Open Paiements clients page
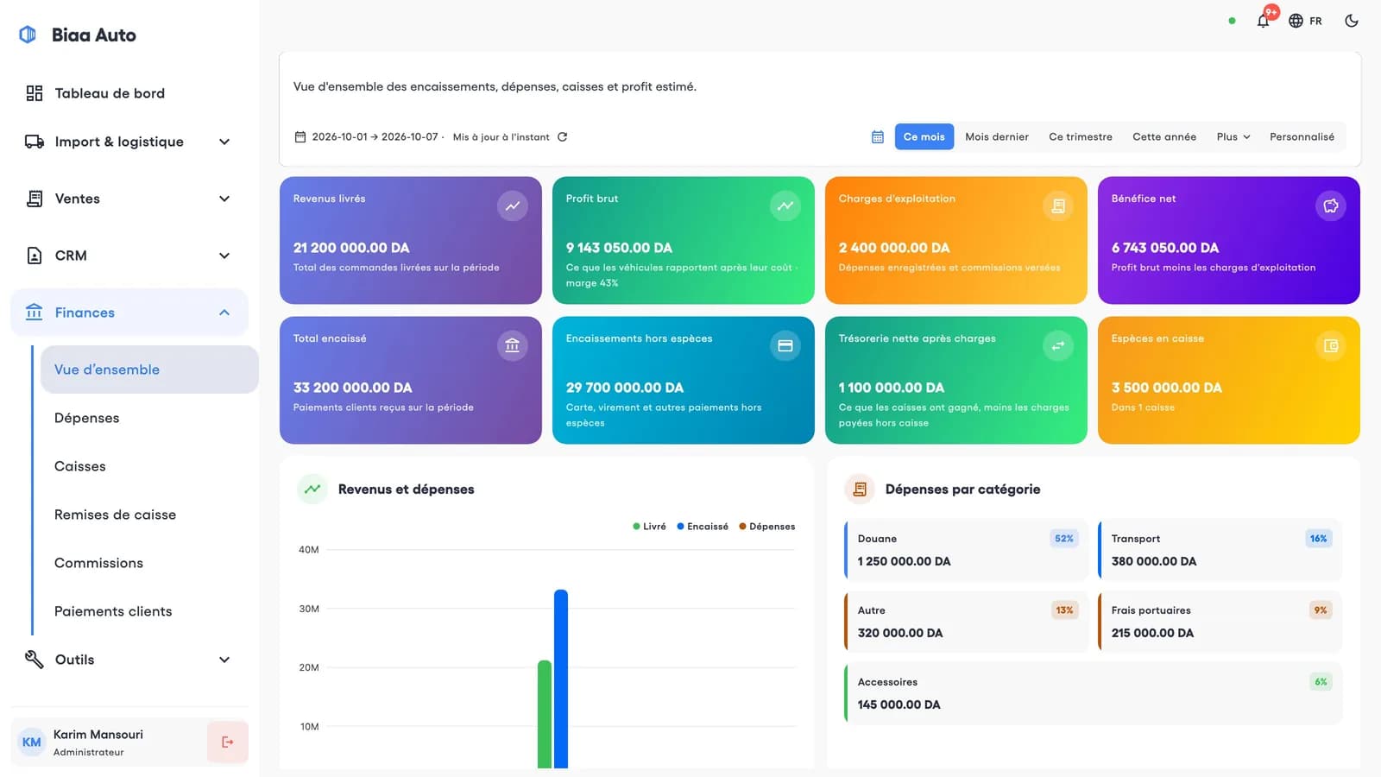1381x777 pixels. point(149,611)
